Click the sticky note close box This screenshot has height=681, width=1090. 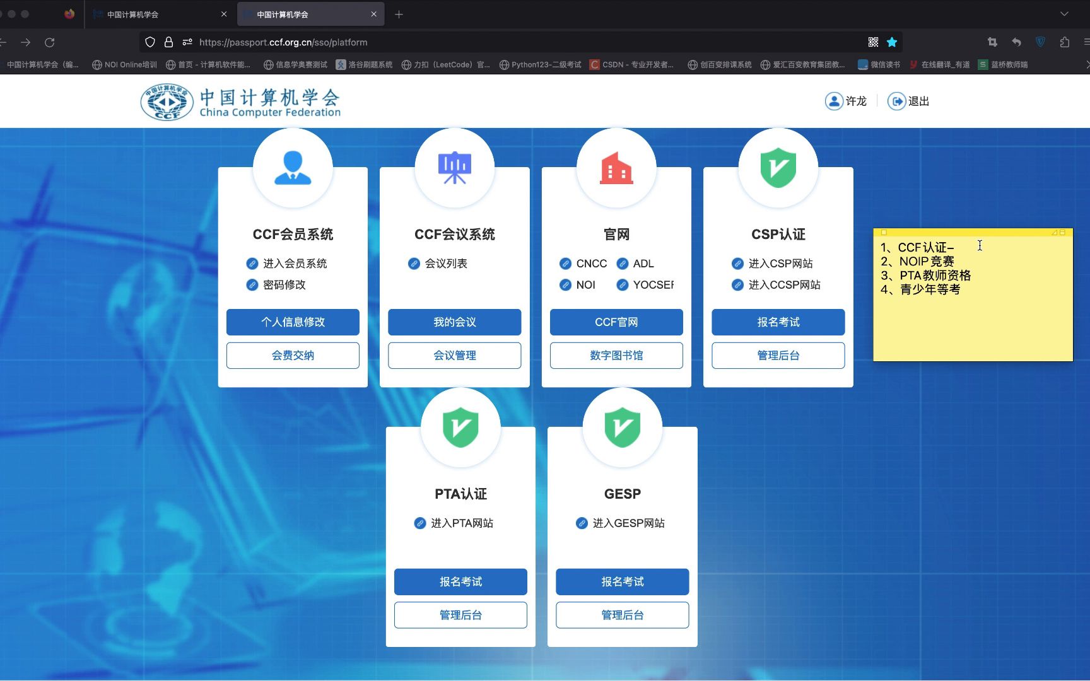(x=884, y=233)
